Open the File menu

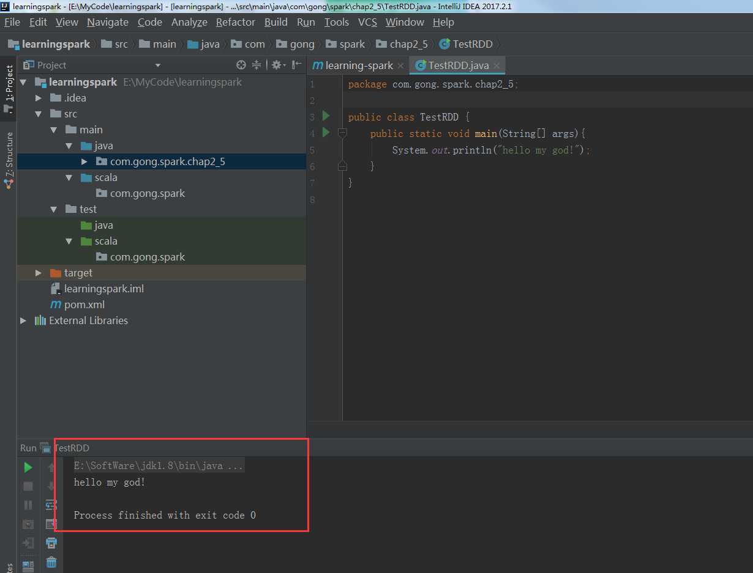pyautogui.click(x=12, y=22)
